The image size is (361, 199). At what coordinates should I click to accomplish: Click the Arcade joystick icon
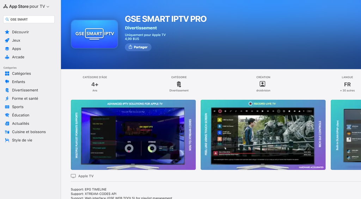click(7, 57)
